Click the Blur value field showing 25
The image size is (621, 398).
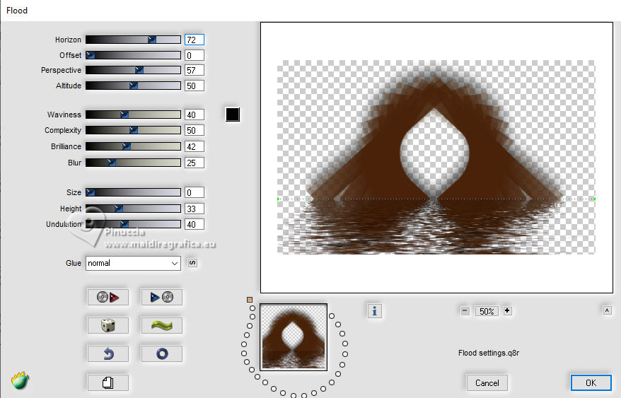point(195,163)
